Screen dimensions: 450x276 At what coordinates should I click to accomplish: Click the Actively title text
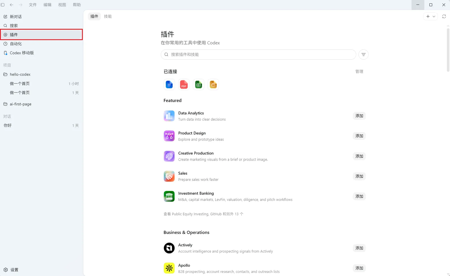[x=185, y=245]
